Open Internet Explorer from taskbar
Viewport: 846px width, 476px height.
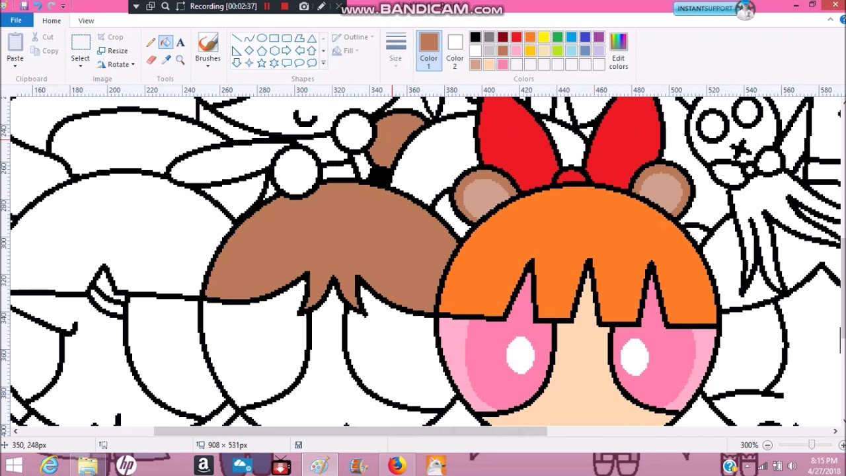(x=50, y=465)
